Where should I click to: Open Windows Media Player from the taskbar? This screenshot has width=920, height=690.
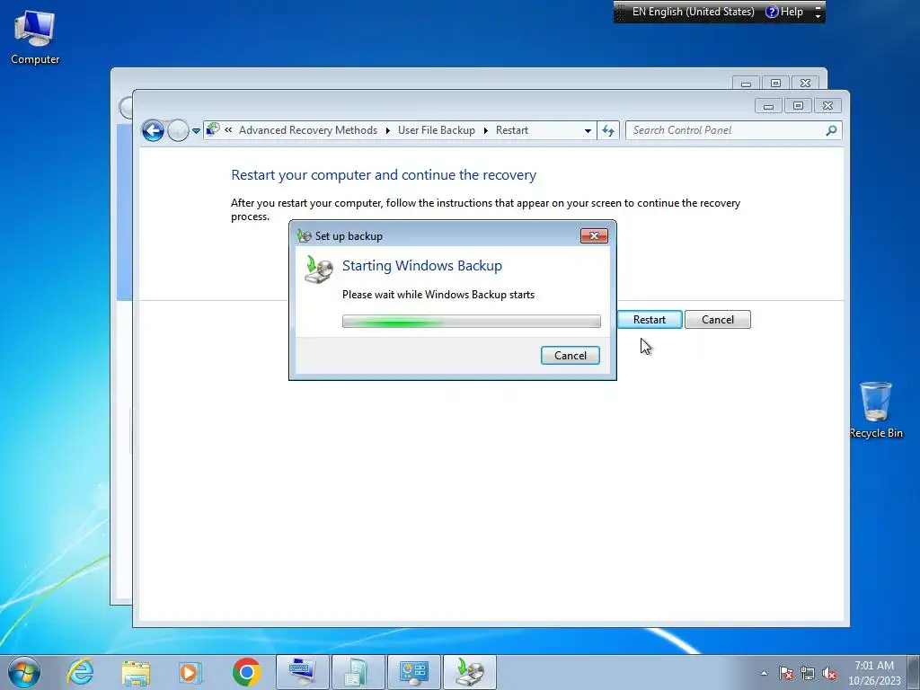point(190,672)
